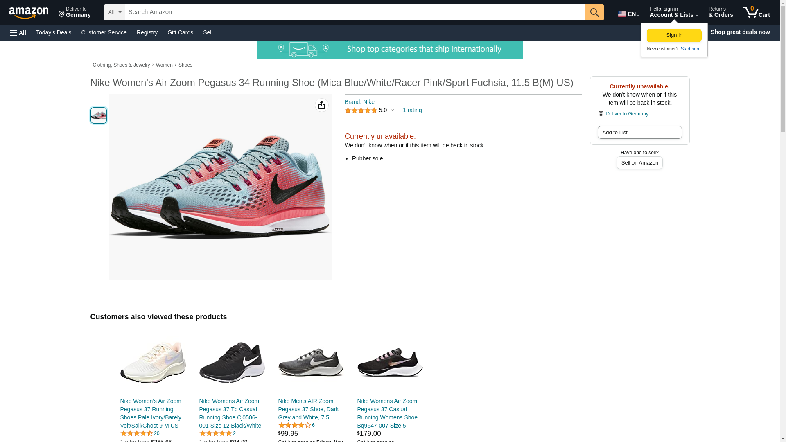This screenshot has height=442, width=786.
Task: Click the Add to List button
Action: point(639,132)
